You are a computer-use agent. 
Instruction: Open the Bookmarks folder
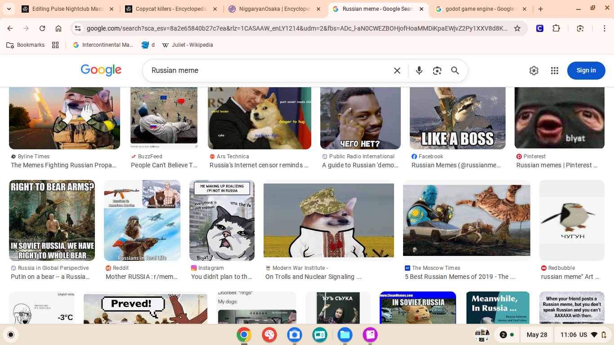coord(26,45)
